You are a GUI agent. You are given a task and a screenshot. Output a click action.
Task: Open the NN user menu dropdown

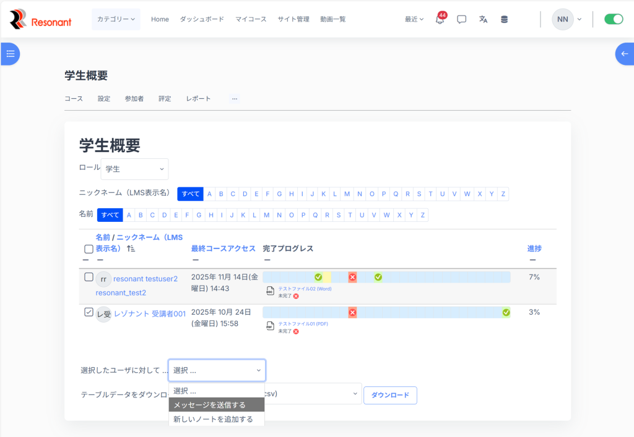click(567, 19)
